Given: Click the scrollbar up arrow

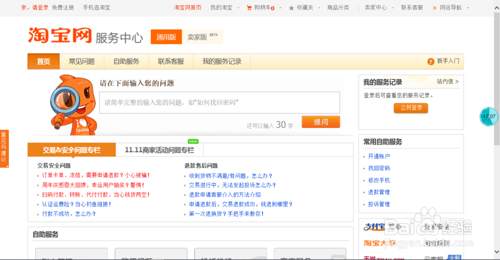Looking at the screenshot, I should (x=497, y=8).
